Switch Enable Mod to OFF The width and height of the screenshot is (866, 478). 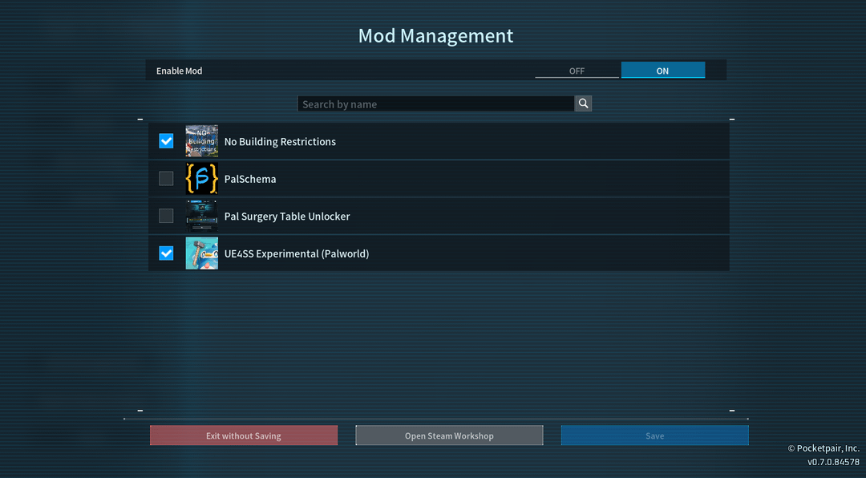[577, 71]
